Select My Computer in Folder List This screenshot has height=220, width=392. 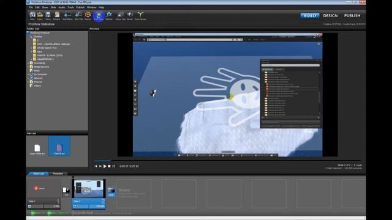coord(40,75)
